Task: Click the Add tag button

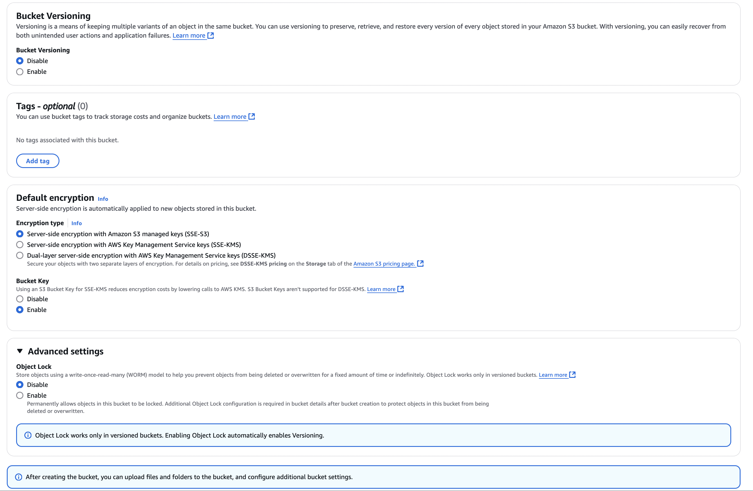Action: pos(37,161)
